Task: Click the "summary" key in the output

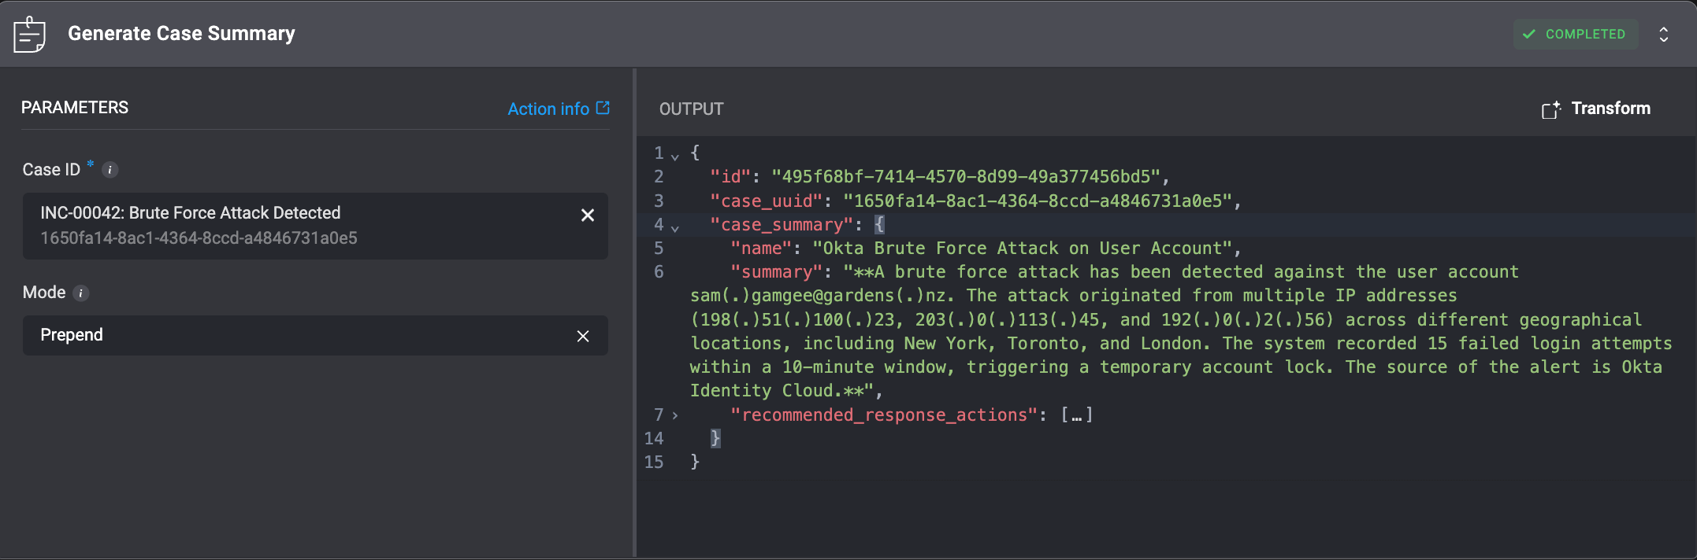Action: pyautogui.click(x=777, y=272)
